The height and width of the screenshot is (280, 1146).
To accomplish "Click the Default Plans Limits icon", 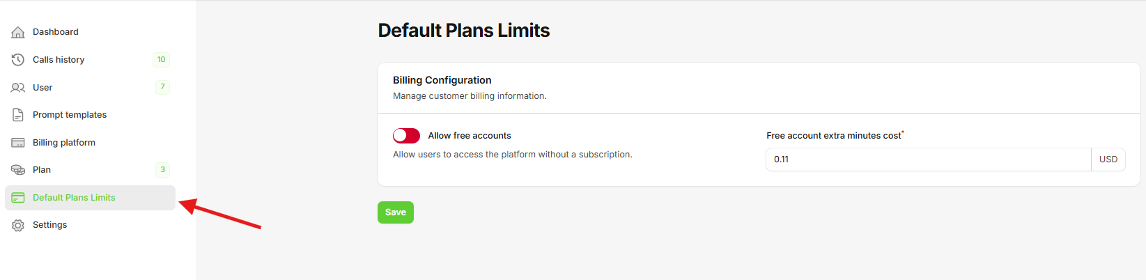I will pos(18,198).
